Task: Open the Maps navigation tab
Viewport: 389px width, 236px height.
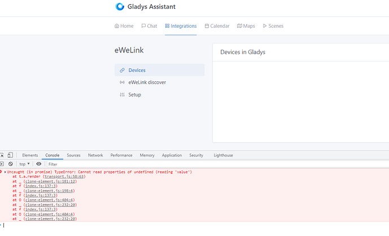Action: pyautogui.click(x=246, y=26)
